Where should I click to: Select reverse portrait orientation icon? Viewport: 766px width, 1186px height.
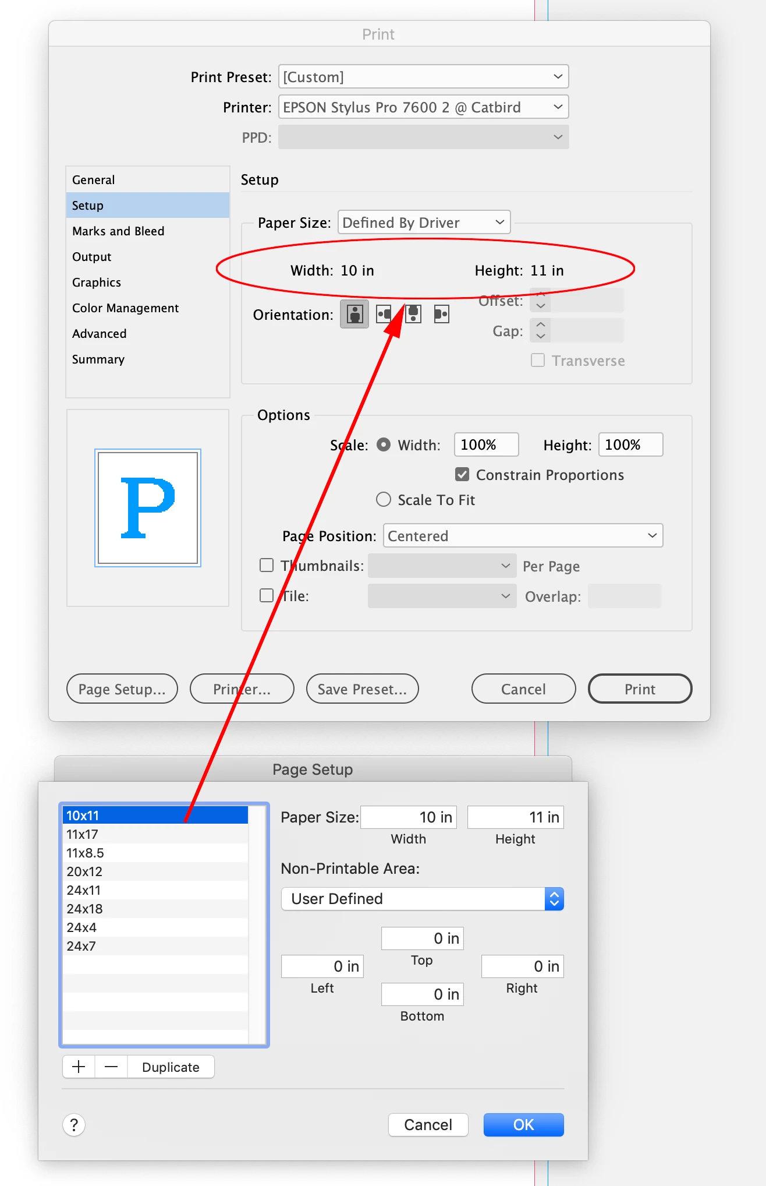[x=413, y=315]
